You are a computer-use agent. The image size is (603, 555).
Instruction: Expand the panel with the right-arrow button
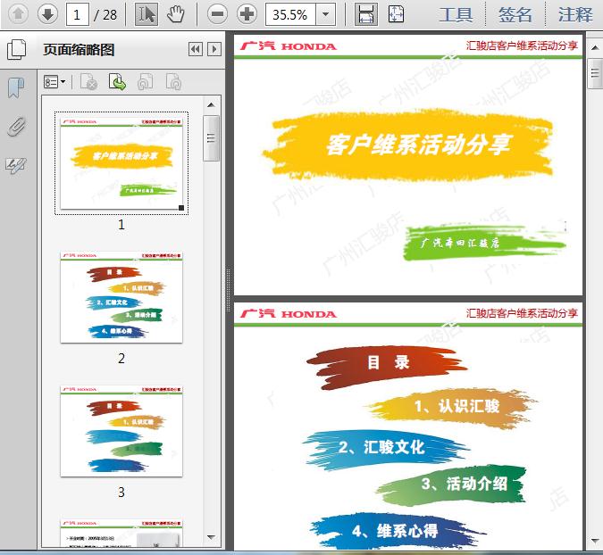tap(214, 50)
